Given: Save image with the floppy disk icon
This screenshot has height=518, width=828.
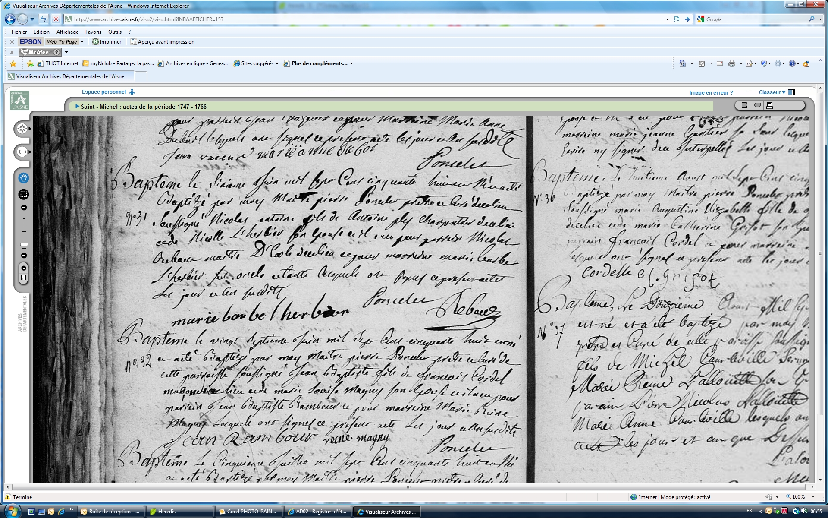Looking at the screenshot, I should click(x=24, y=278).
